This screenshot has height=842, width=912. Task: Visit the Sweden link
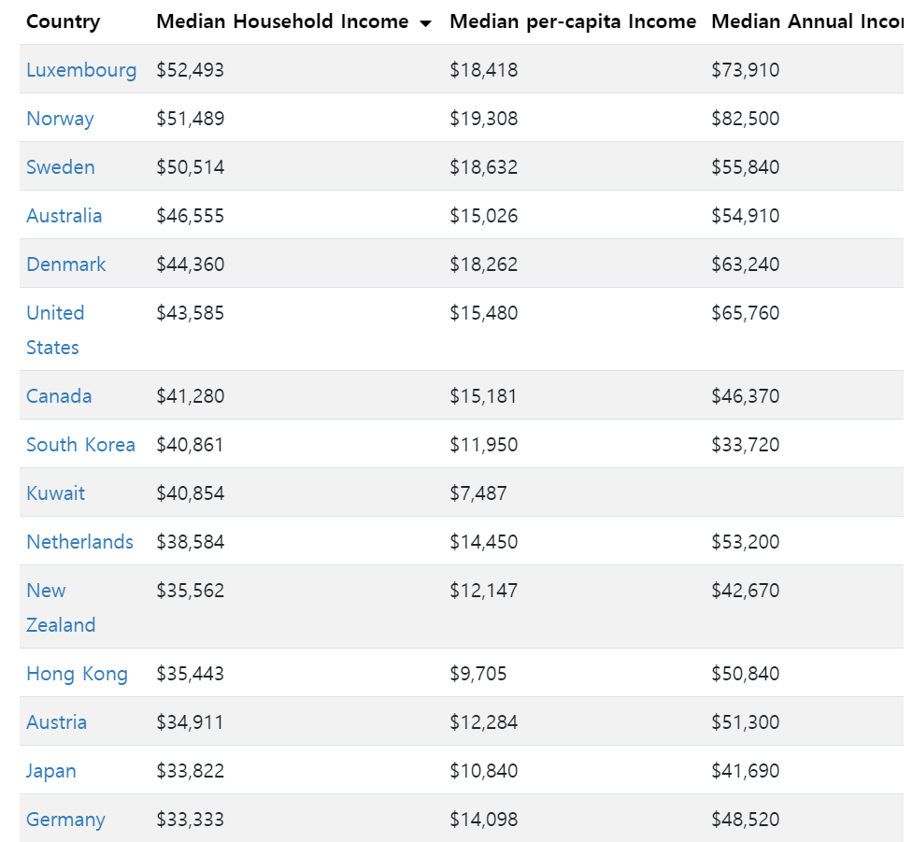tap(61, 167)
